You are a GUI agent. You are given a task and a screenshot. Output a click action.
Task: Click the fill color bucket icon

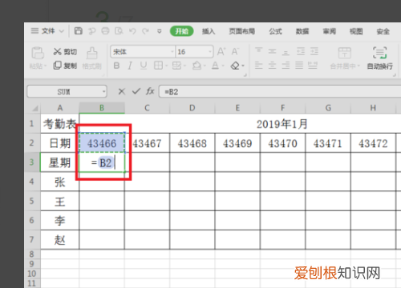(196, 66)
